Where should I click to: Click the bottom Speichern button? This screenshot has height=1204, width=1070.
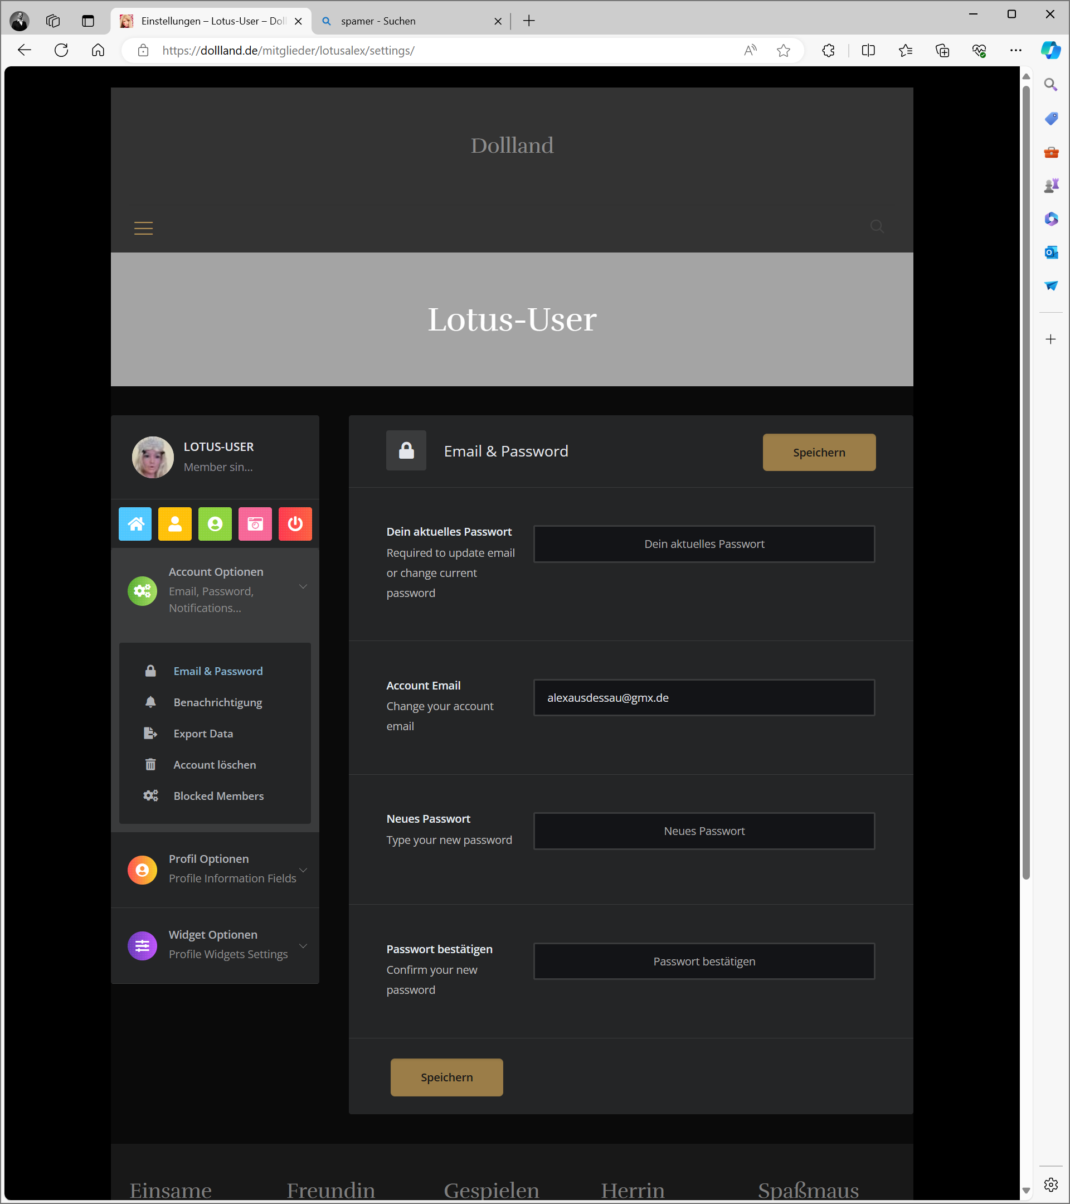pyautogui.click(x=446, y=1077)
